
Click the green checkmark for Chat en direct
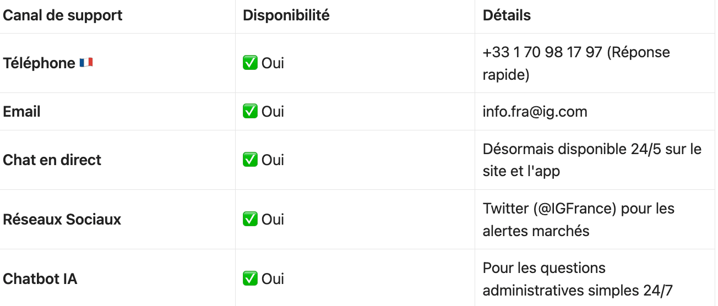[x=250, y=160]
